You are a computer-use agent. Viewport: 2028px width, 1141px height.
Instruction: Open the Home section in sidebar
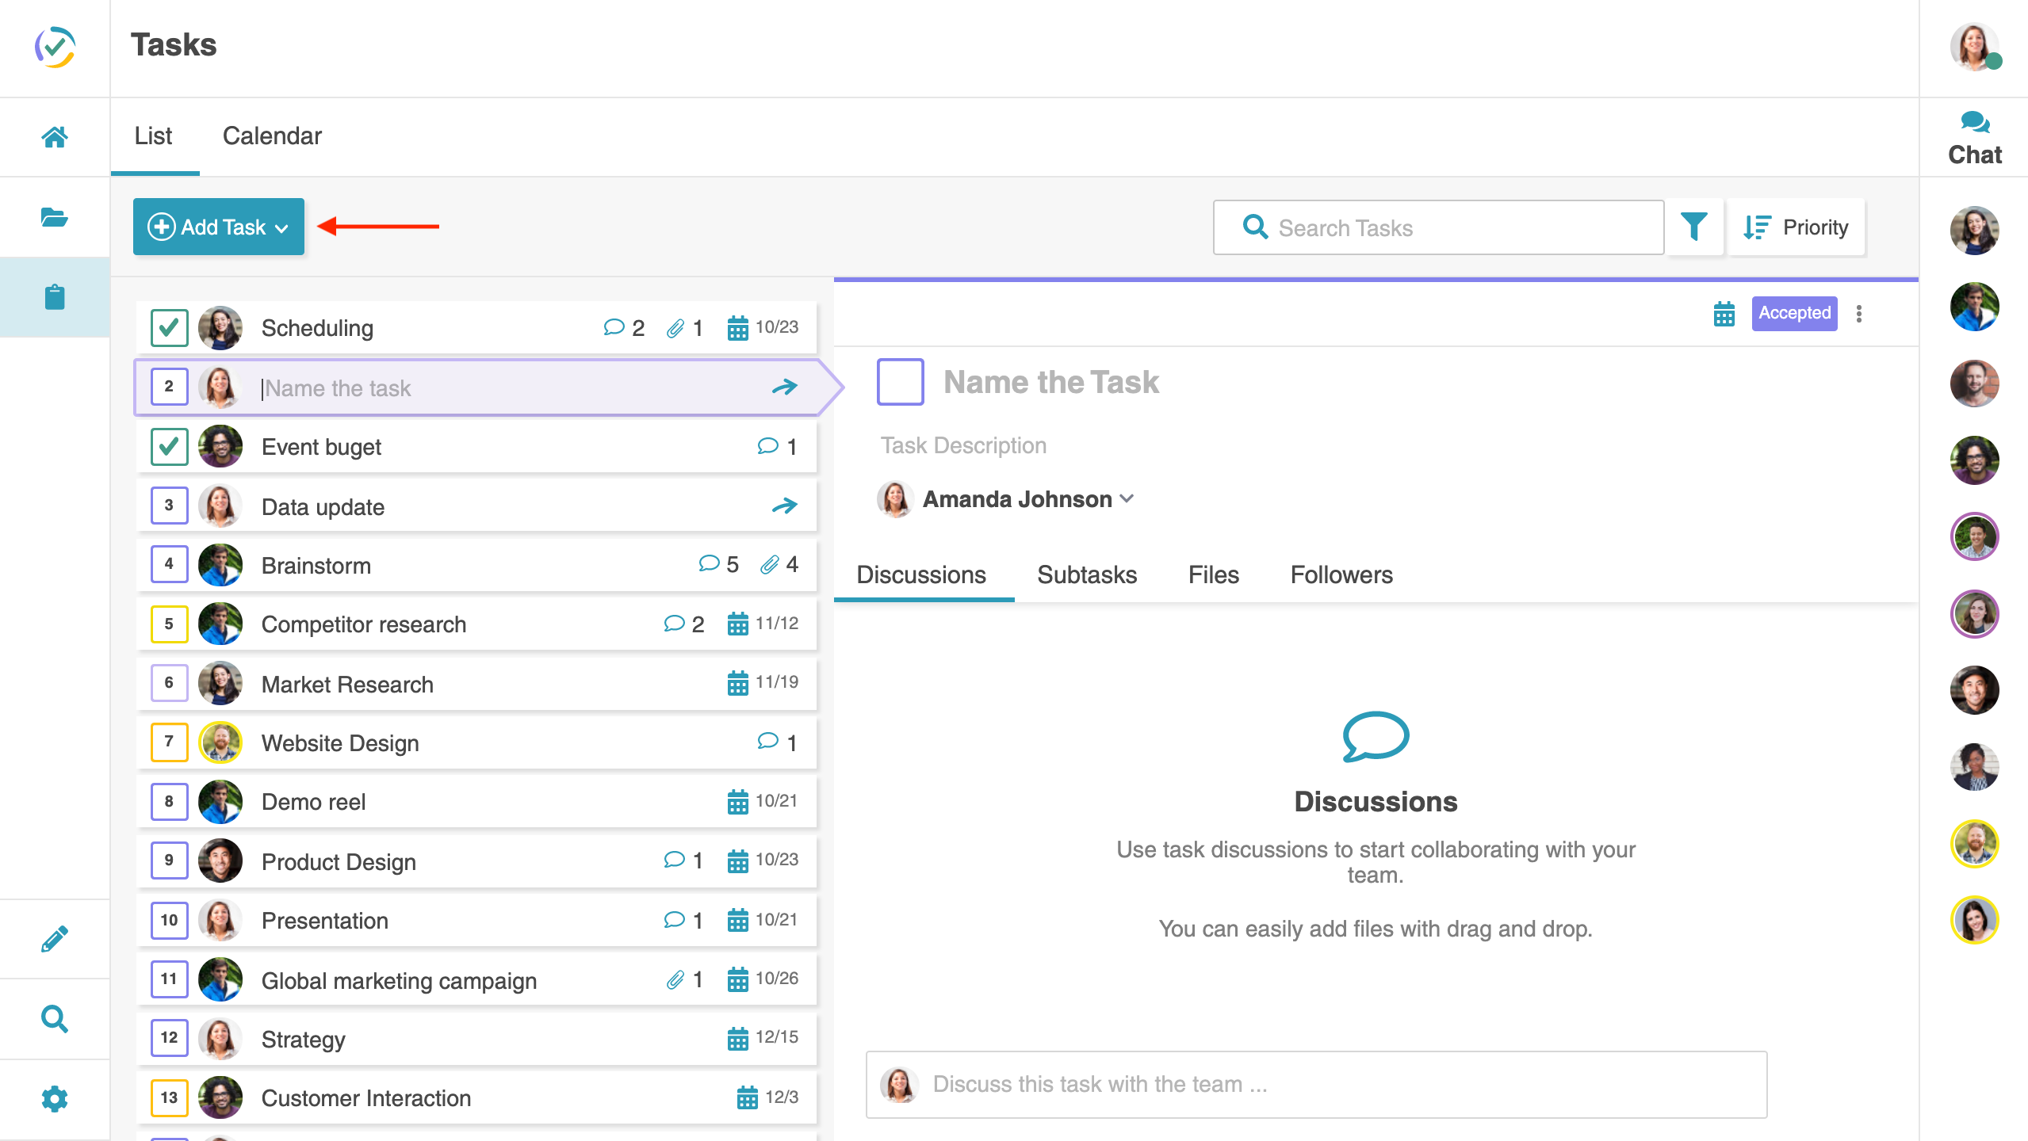click(55, 136)
